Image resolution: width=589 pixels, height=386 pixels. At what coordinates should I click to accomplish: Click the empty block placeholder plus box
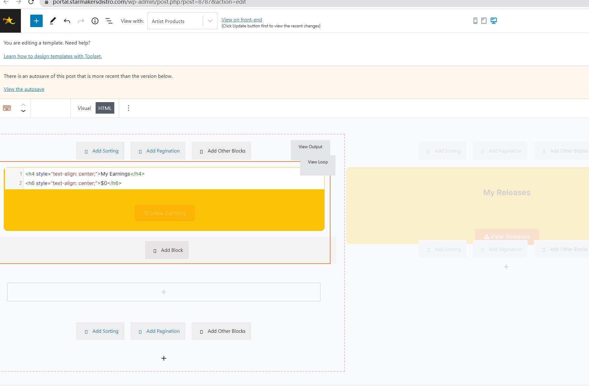coord(164,292)
